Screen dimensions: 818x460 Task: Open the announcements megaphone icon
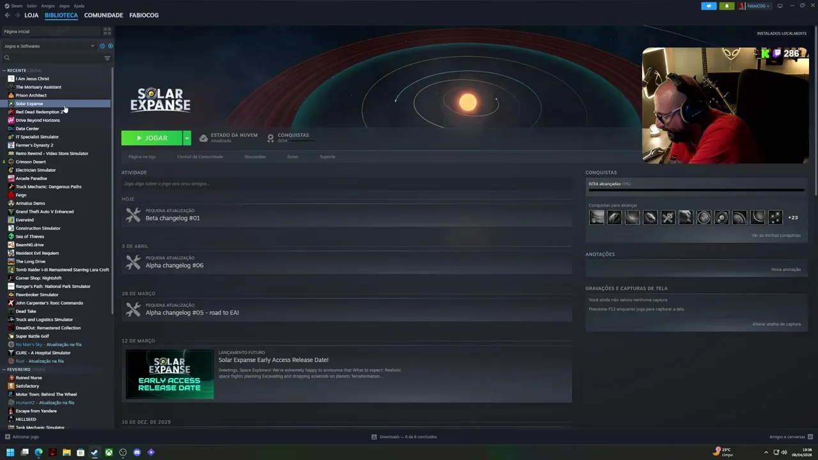(709, 6)
